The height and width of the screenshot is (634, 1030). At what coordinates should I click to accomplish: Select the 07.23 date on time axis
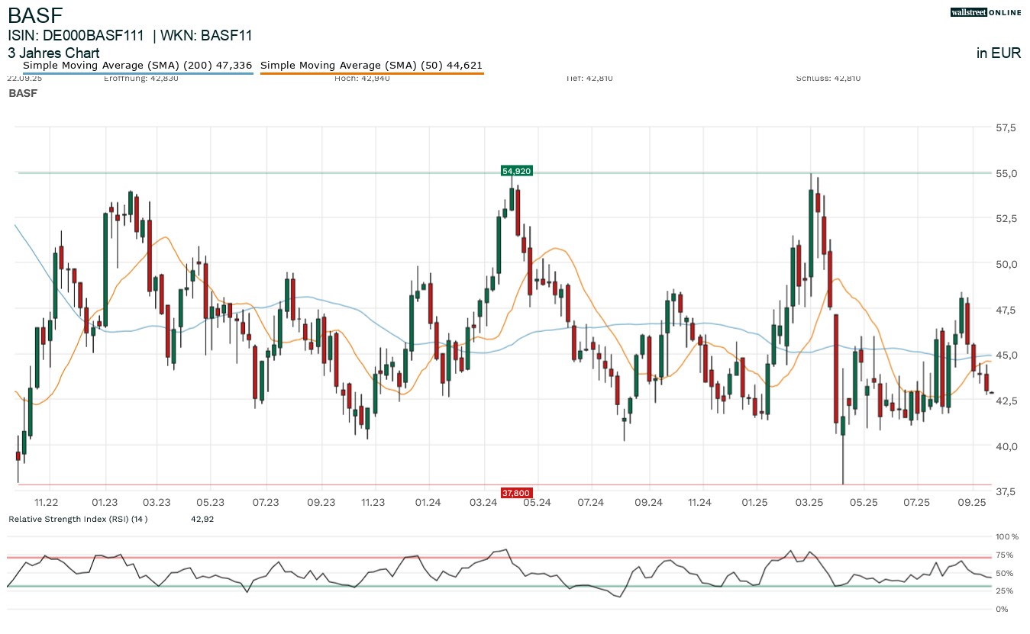(265, 502)
